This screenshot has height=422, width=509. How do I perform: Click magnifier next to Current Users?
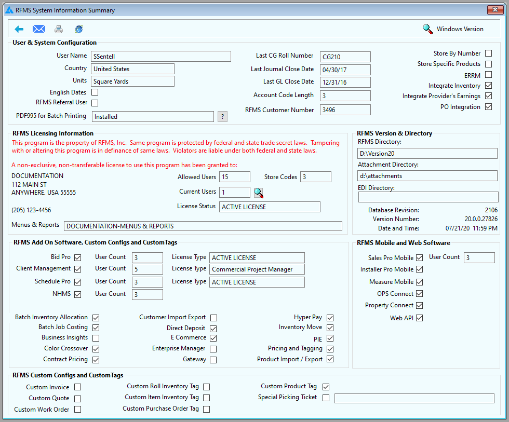[259, 193]
